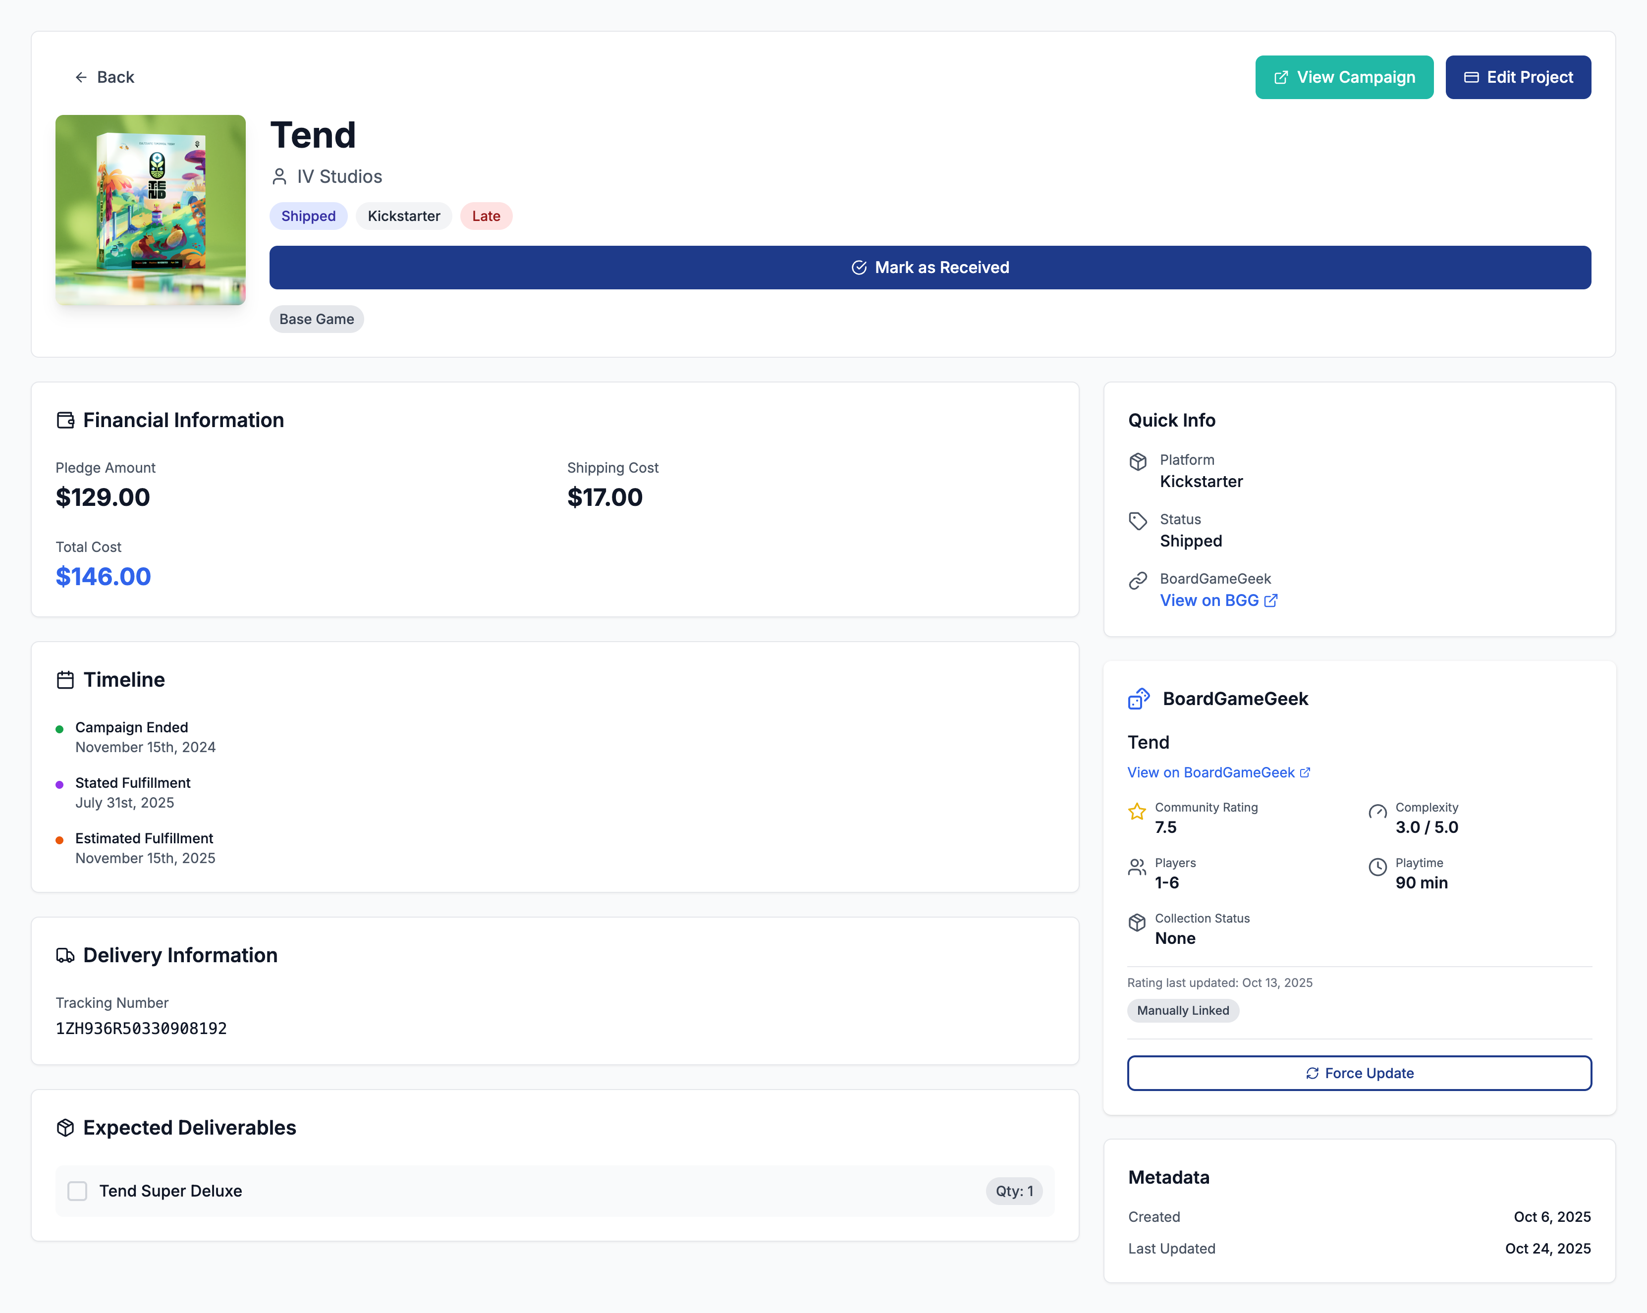Click the Financial Information wallet icon

[65, 419]
